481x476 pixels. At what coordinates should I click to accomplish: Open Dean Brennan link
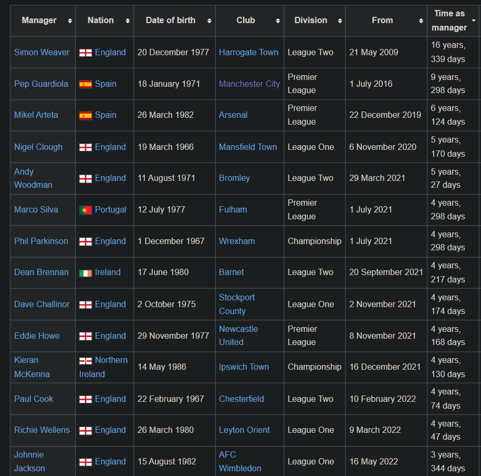point(41,272)
